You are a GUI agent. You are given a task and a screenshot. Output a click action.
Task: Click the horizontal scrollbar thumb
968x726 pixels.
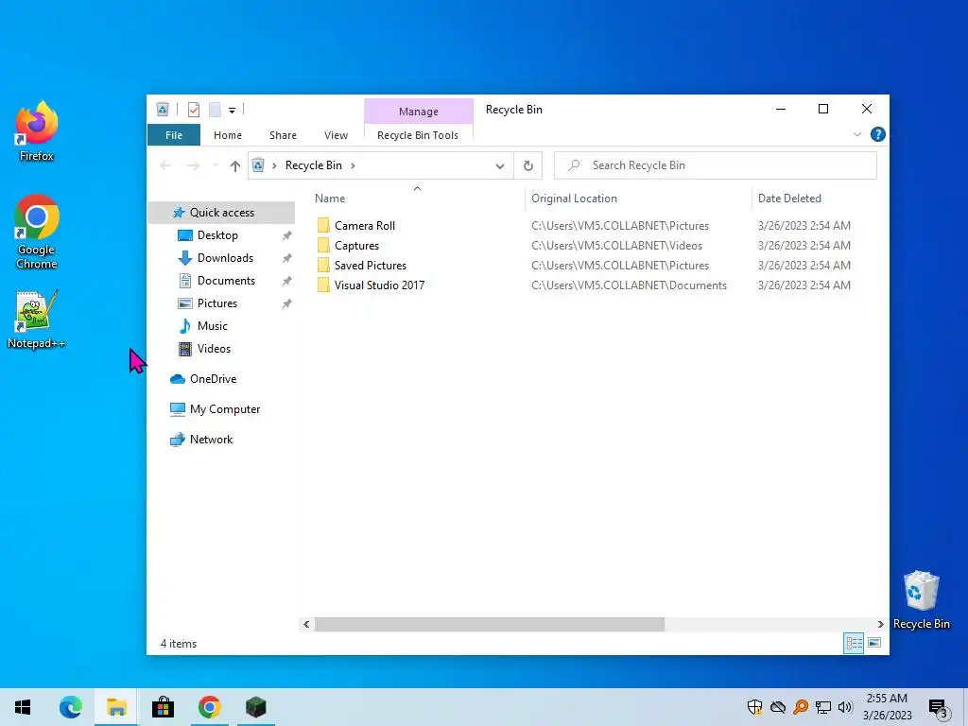(490, 624)
